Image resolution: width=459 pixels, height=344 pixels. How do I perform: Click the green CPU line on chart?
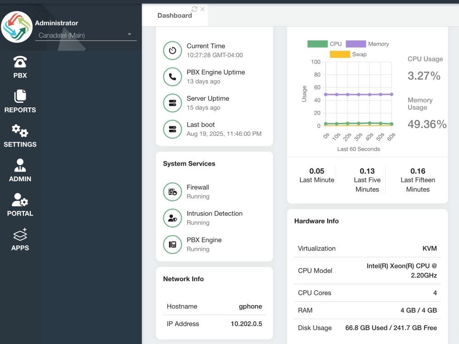[x=358, y=123]
